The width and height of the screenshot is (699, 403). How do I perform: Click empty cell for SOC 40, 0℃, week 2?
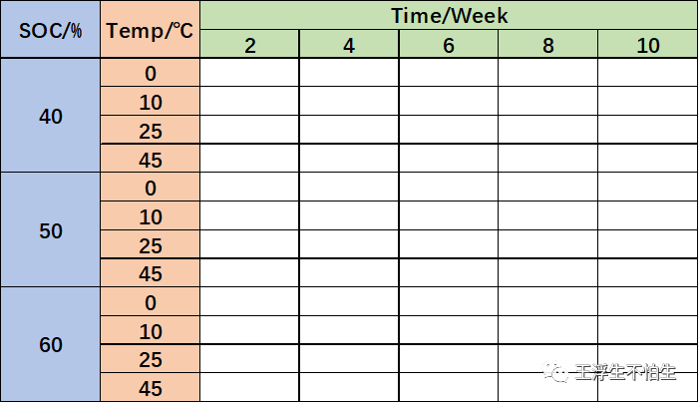coord(249,73)
